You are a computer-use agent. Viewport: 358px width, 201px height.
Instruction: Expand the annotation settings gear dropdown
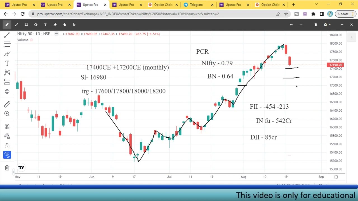click(x=327, y=25)
